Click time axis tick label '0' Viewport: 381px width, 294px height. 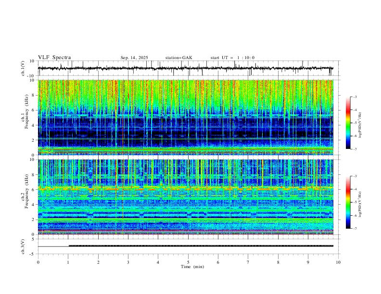[38, 262]
